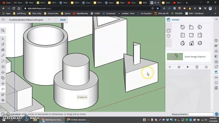Viewport: 219px width, 123px height.
Task: Select the middle-row left standard view icon
Action: (x=183, y=35)
